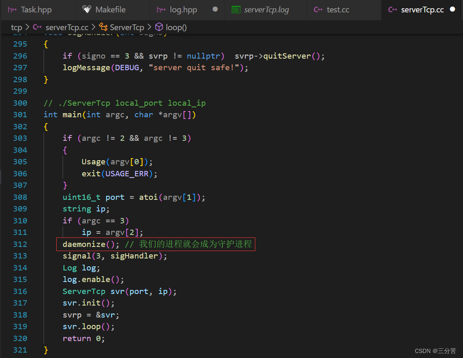Click ServerTcp svr(port, ip) on line 316
The width and height of the screenshot is (463, 358).
117,292
